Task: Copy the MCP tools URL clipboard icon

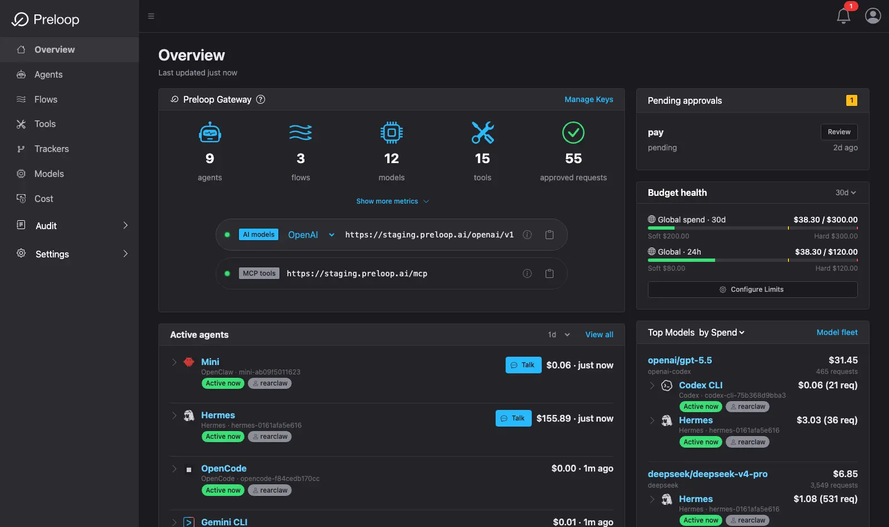Action: click(x=550, y=273)
